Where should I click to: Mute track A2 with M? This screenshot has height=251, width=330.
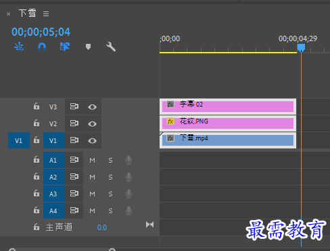(92, 177)
